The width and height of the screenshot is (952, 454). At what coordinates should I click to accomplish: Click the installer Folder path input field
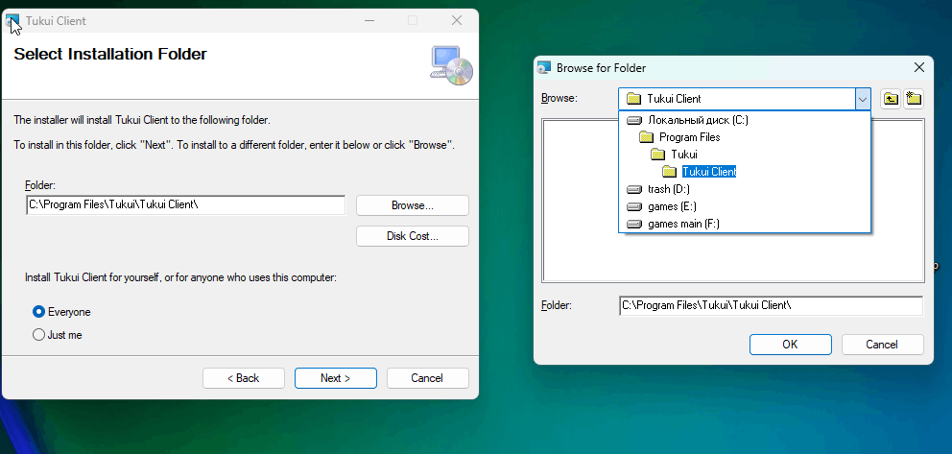[186, 205]
